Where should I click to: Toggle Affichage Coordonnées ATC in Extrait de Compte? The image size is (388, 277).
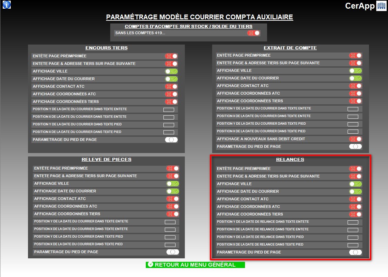(355, 93)
